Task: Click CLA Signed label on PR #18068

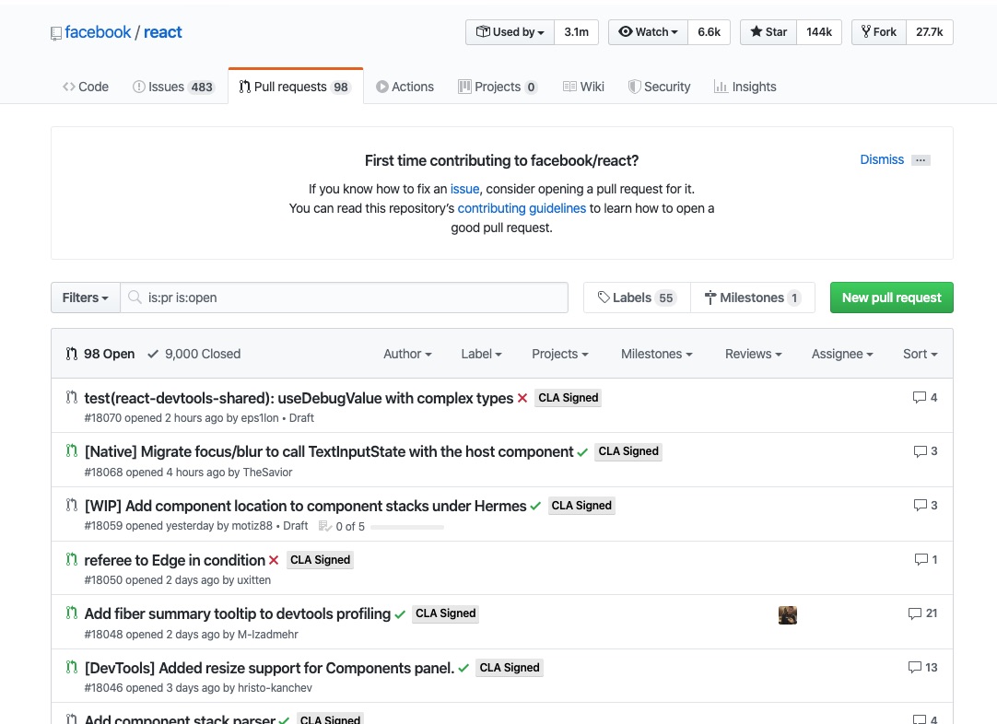Action: point(628,451)
